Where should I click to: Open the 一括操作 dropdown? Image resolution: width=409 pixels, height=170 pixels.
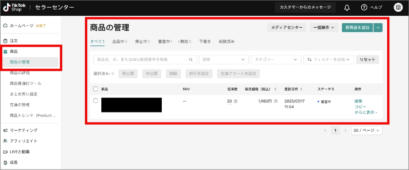324,28
